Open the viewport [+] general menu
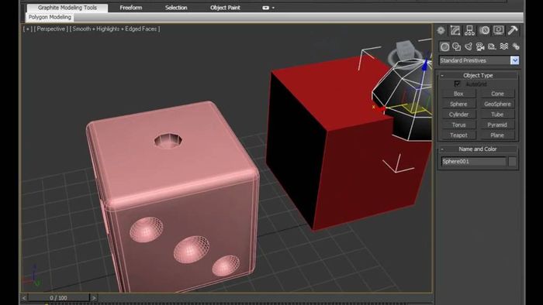The image size is (543, 305). (27, 29)
